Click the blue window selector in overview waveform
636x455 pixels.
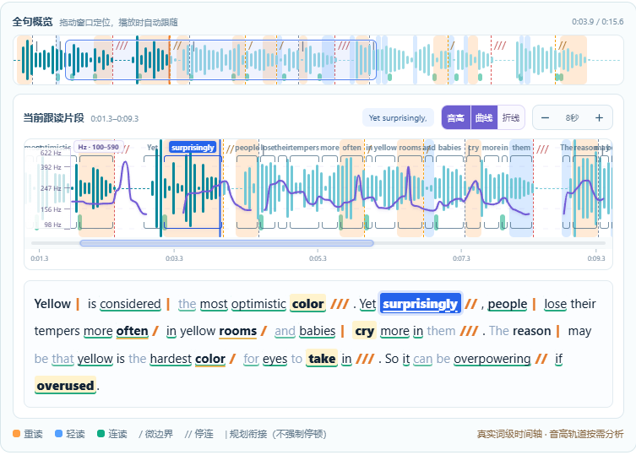[220, 60]
